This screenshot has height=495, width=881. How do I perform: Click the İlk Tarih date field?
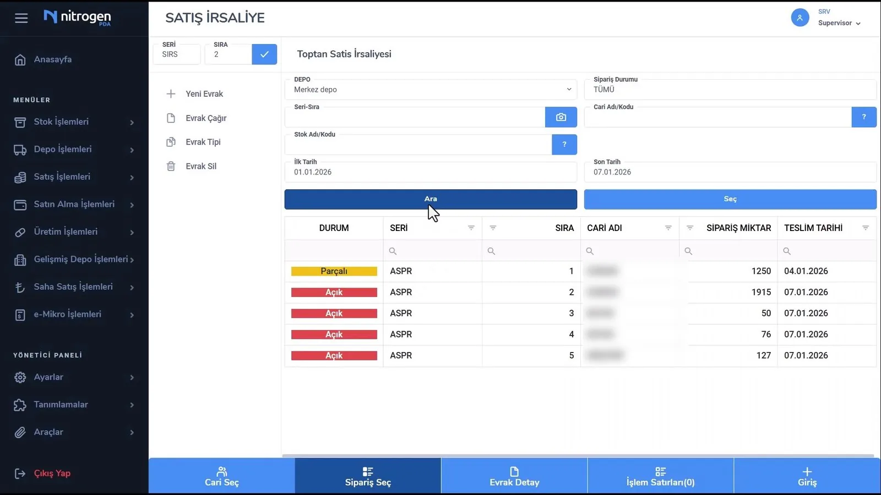(431, 172)
